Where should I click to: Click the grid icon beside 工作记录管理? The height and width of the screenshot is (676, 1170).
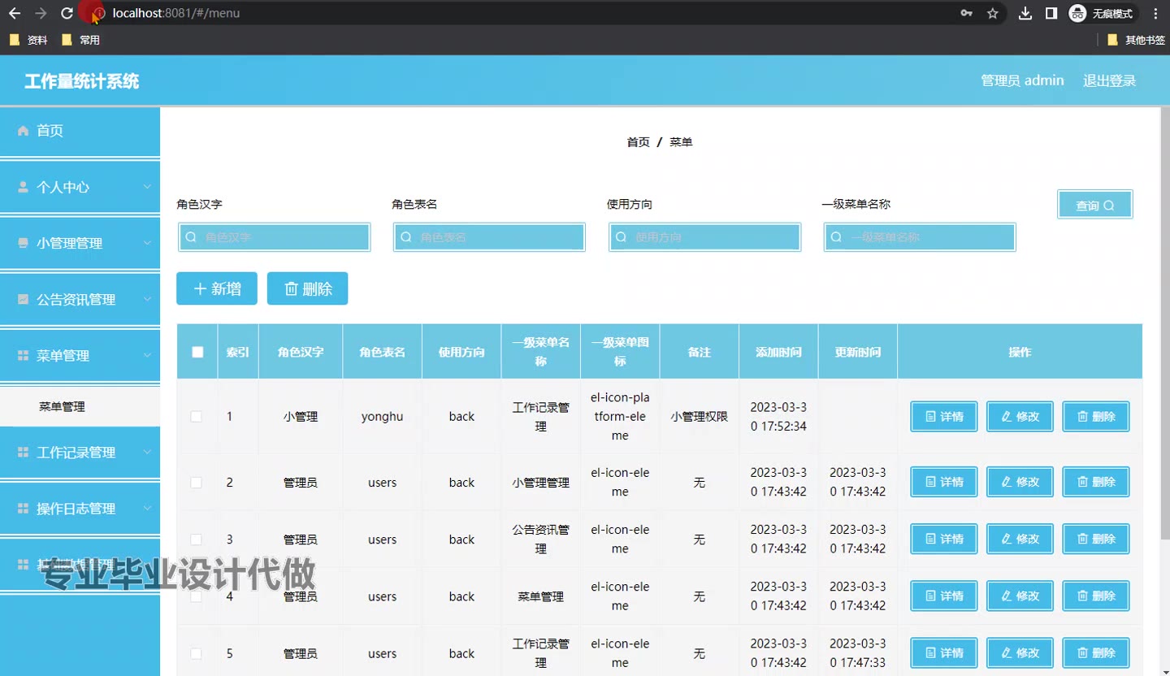coord(23,453)
